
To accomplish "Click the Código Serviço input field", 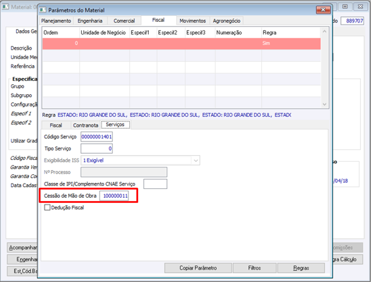I will tap(97, 137).
